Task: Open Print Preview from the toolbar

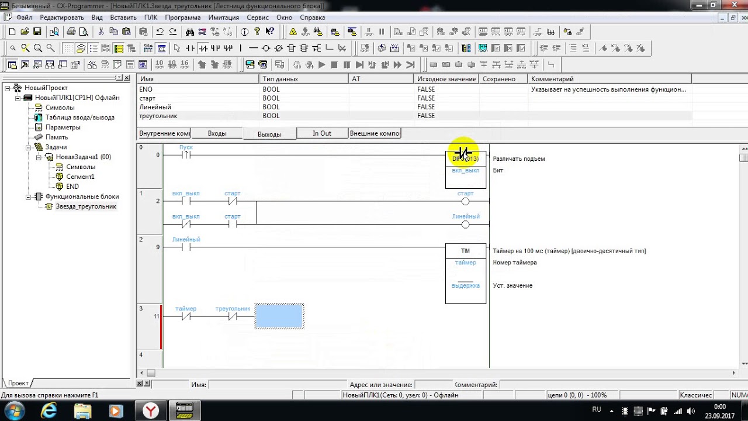Action: [x=84, y=32]
